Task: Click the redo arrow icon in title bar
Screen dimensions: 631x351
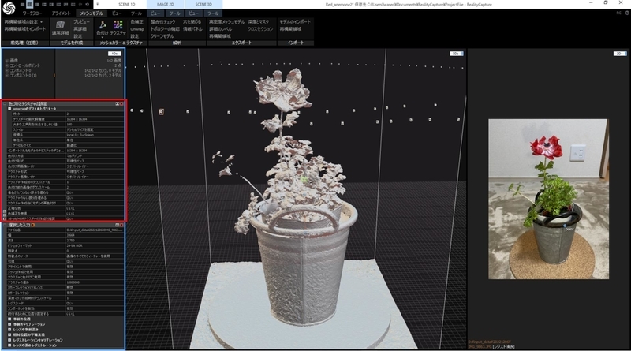Action: [88, 5]
